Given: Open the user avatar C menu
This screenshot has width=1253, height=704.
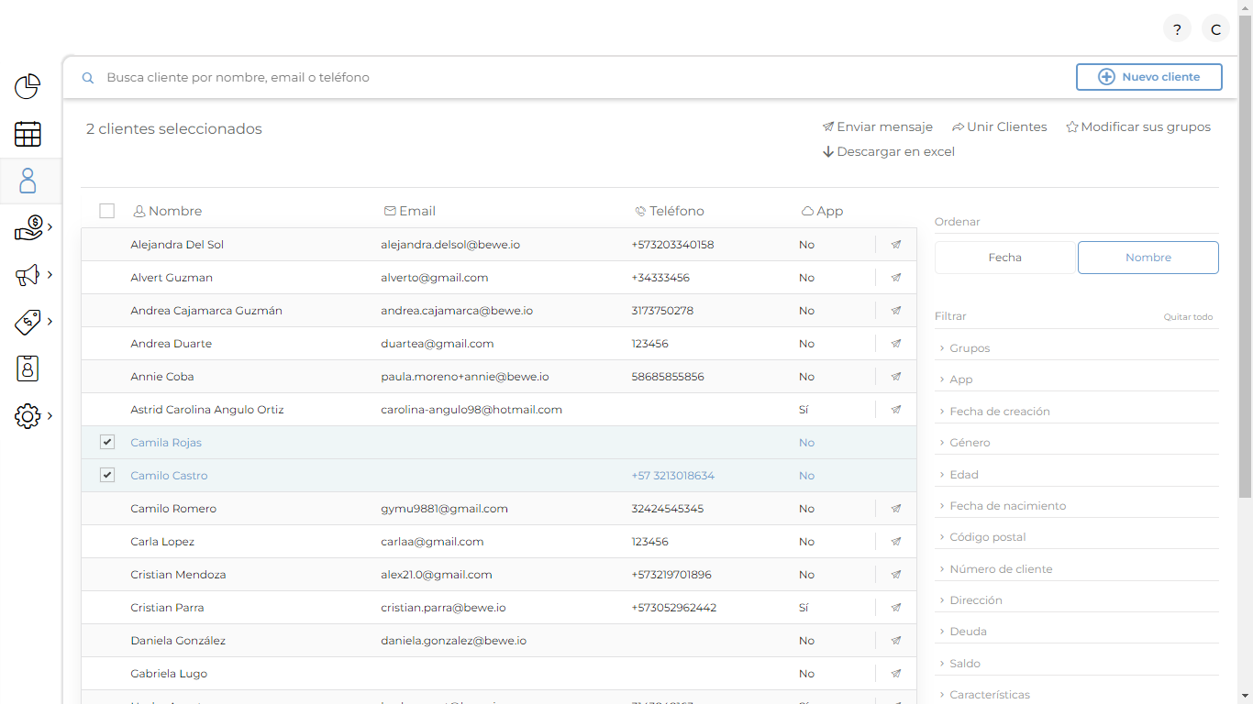Looking at the screenshot, I should coord(1215,28).
